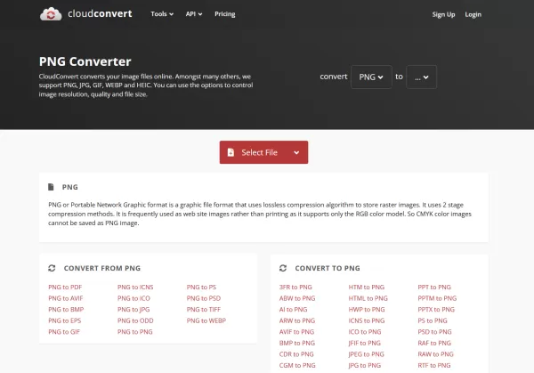Expand the Select File source chevron
Image resolution: width=534 pixels, height=373 pixels.
(x=296, y=152)
